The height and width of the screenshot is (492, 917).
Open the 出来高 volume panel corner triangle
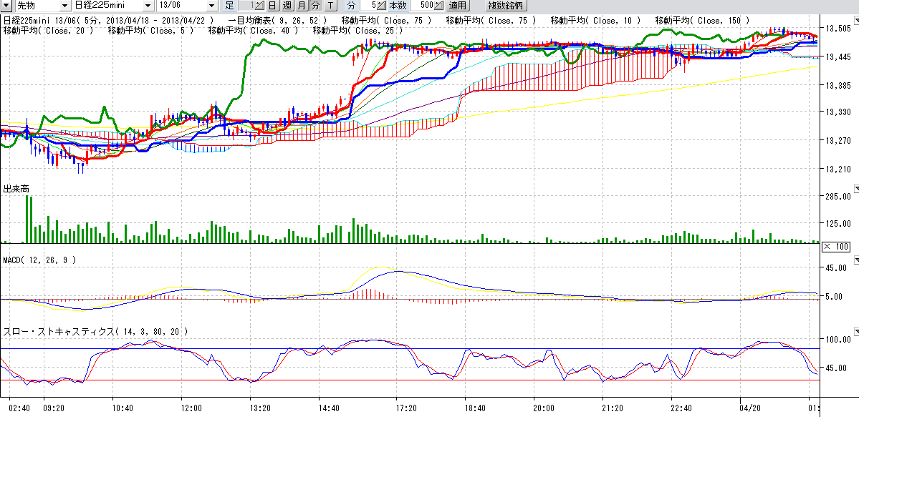pos(855,189)
